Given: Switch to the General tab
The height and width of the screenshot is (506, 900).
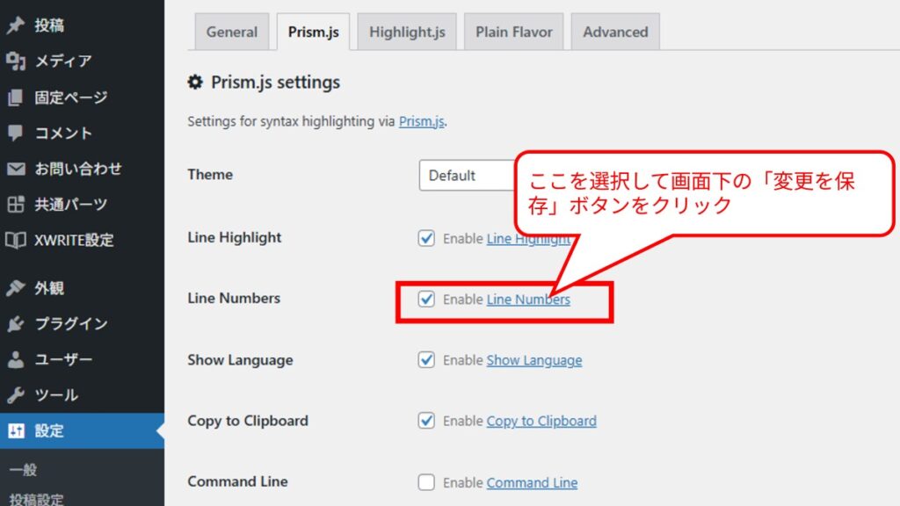Looking at the screenshot, I should 231,33.
